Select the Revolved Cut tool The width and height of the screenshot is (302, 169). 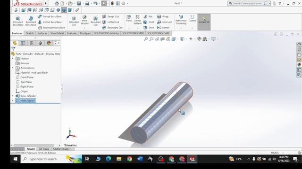tap(95, 21)
